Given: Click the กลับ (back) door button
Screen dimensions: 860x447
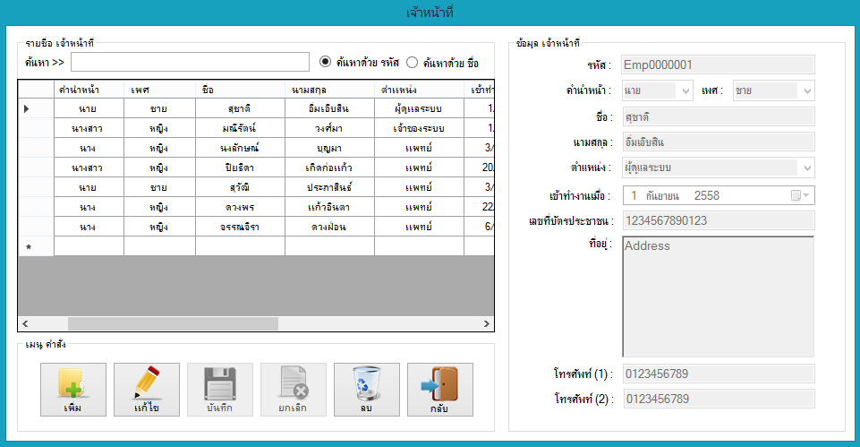Looking at the screenshot, I should point(440,390).
